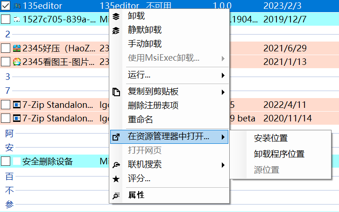This screenshot has width=339, height=212.
Task: Tick the 2345看图王 checkbox
Action: 6,62
